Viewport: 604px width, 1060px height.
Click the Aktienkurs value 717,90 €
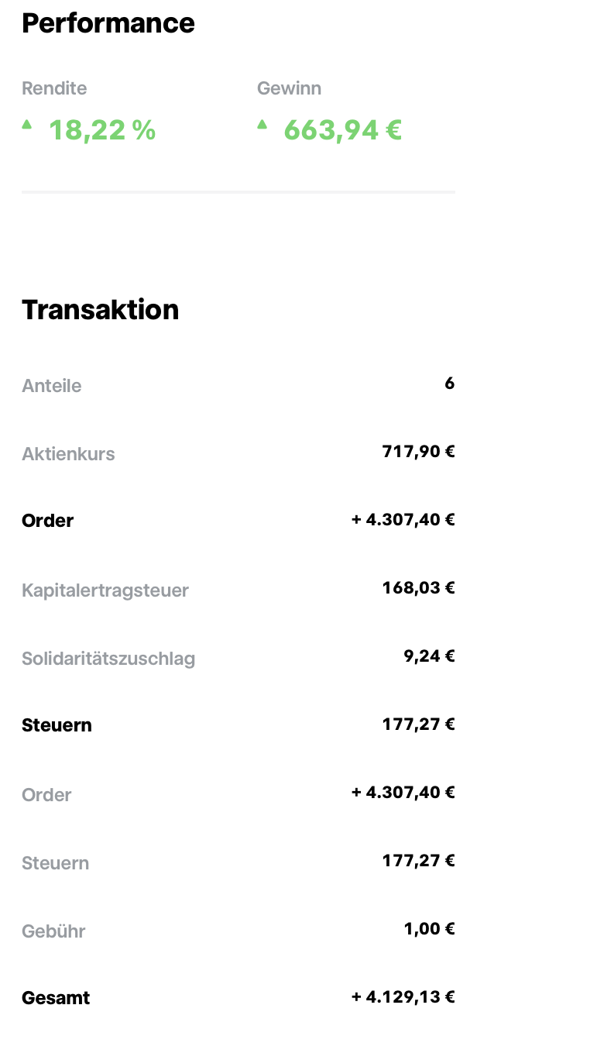coord(418,452)
